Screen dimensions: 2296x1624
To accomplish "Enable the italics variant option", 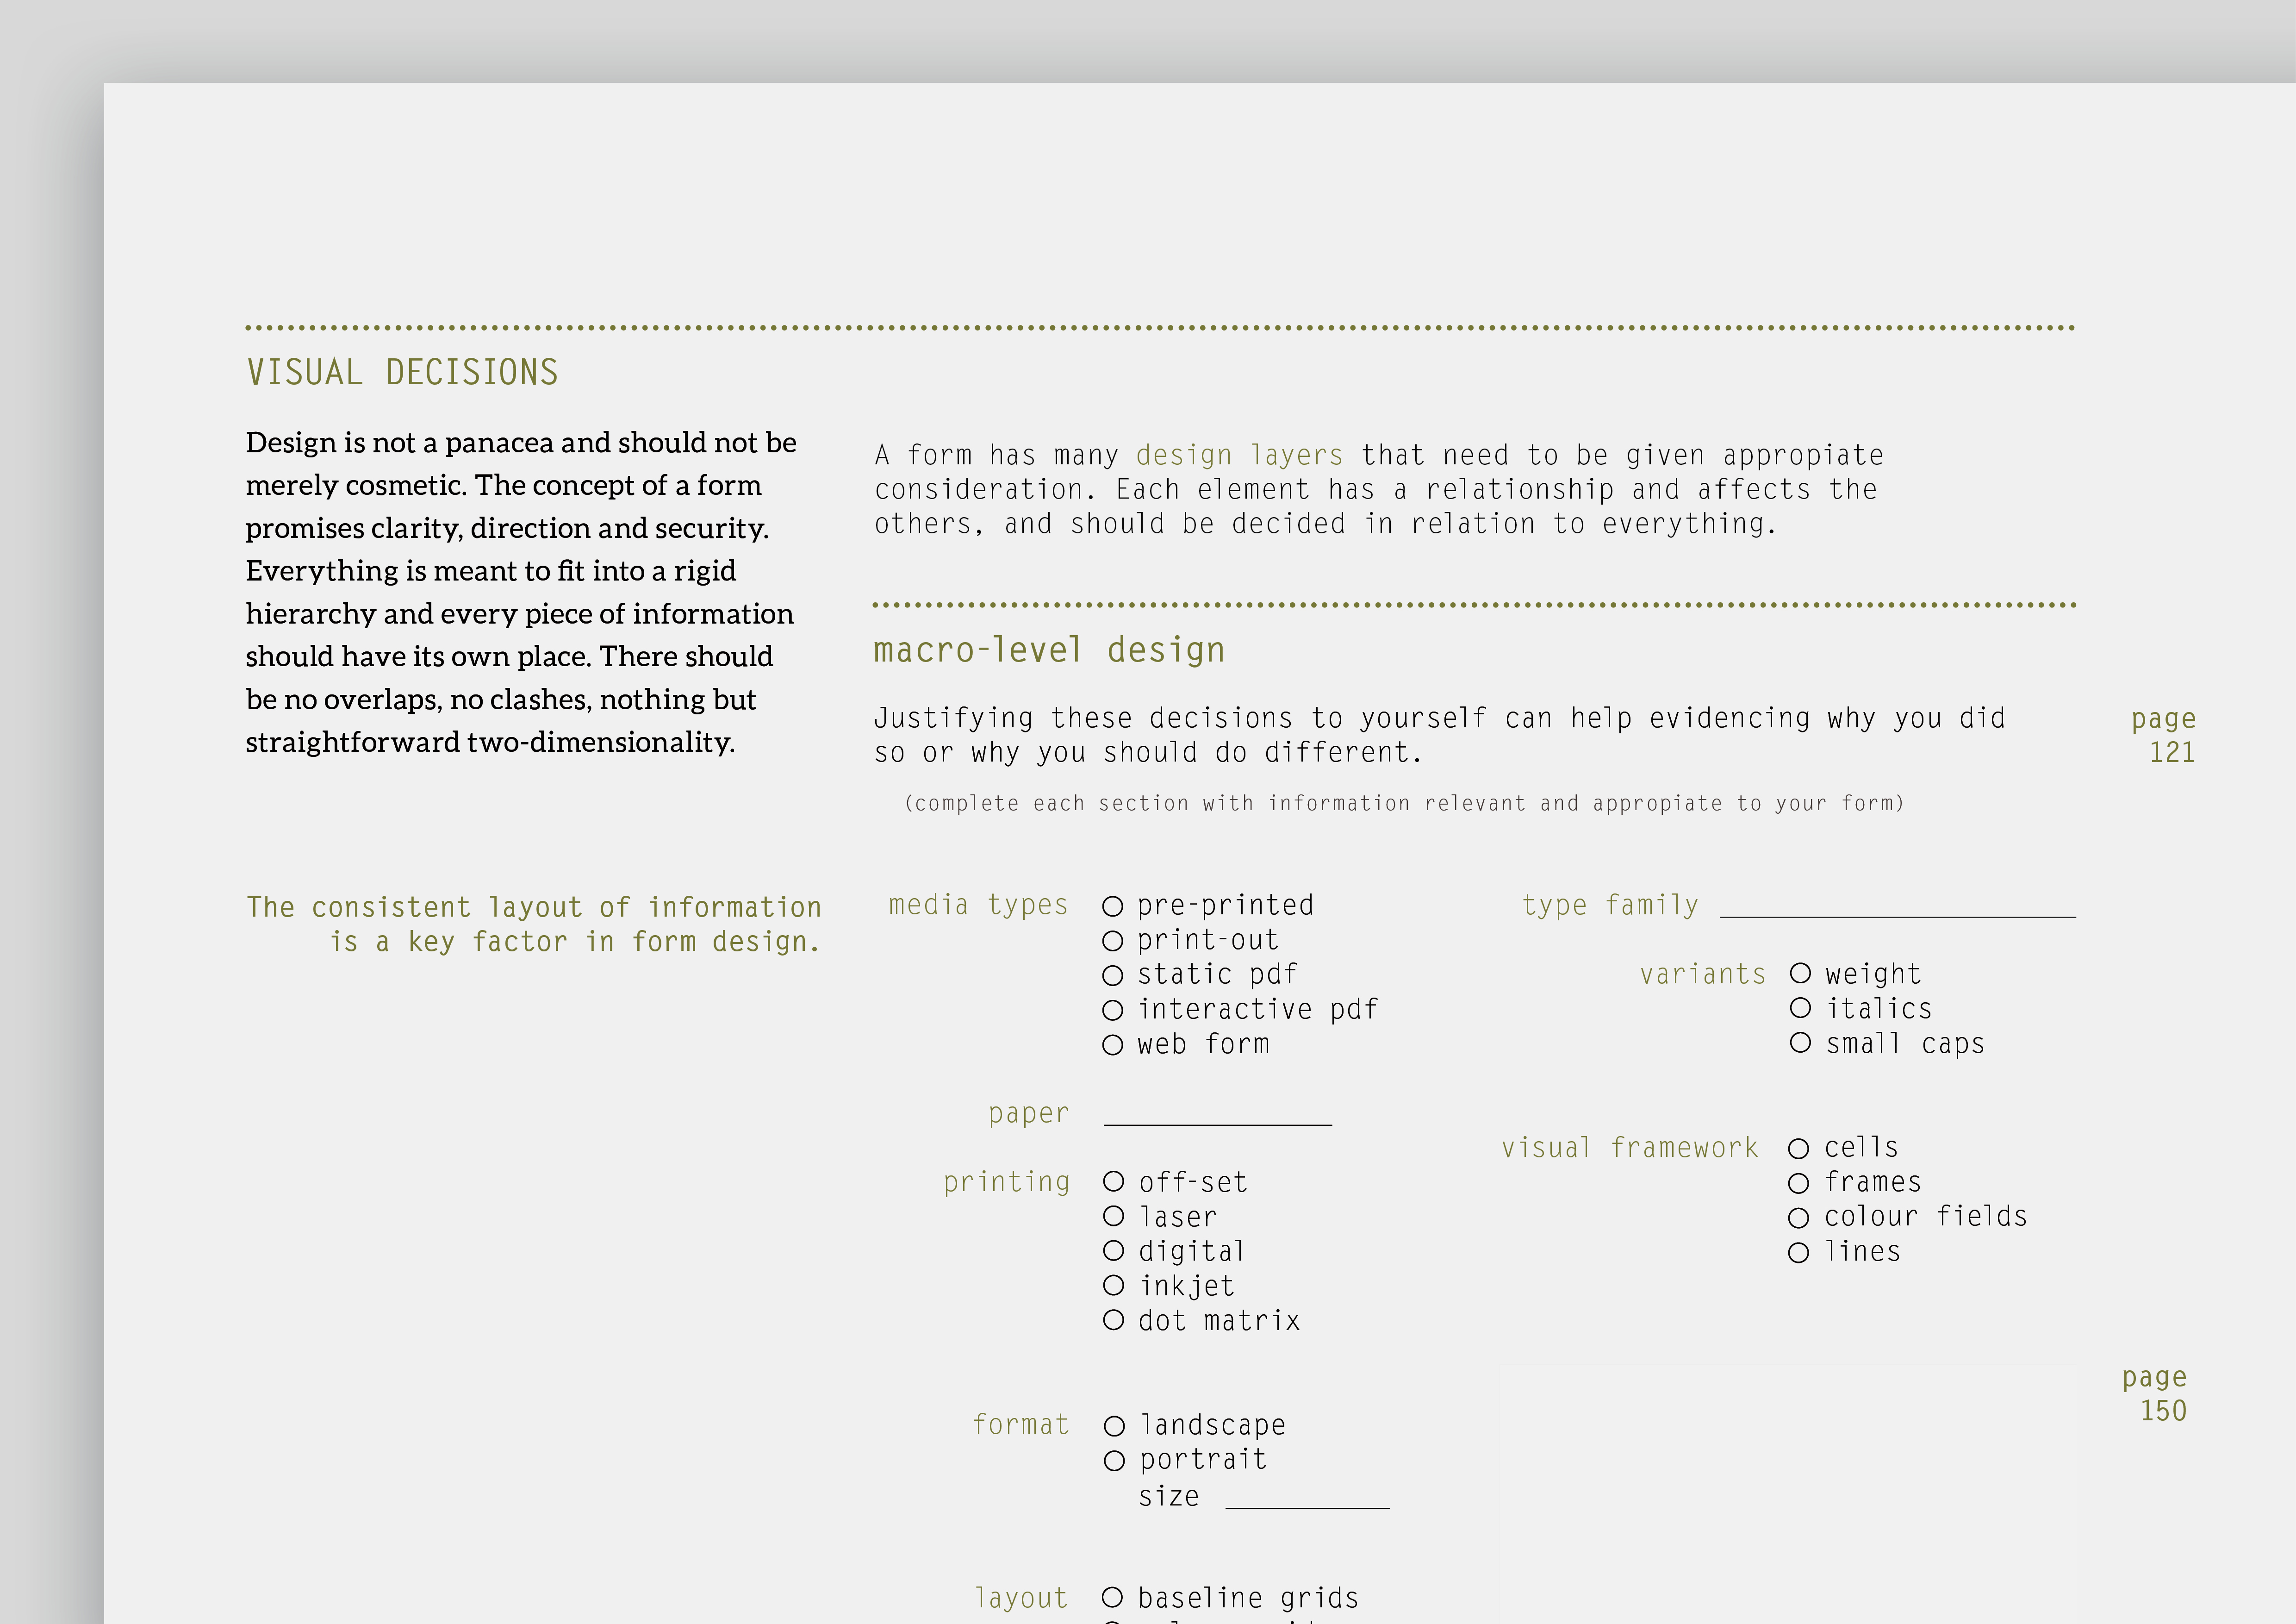I will [1800, 1008].
